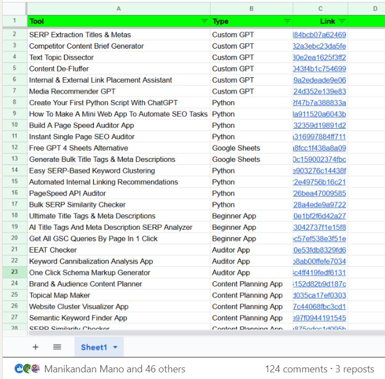
Task: Select cell 'Keyword Cannibalization Analysis App'
Action: coord(119,261)
